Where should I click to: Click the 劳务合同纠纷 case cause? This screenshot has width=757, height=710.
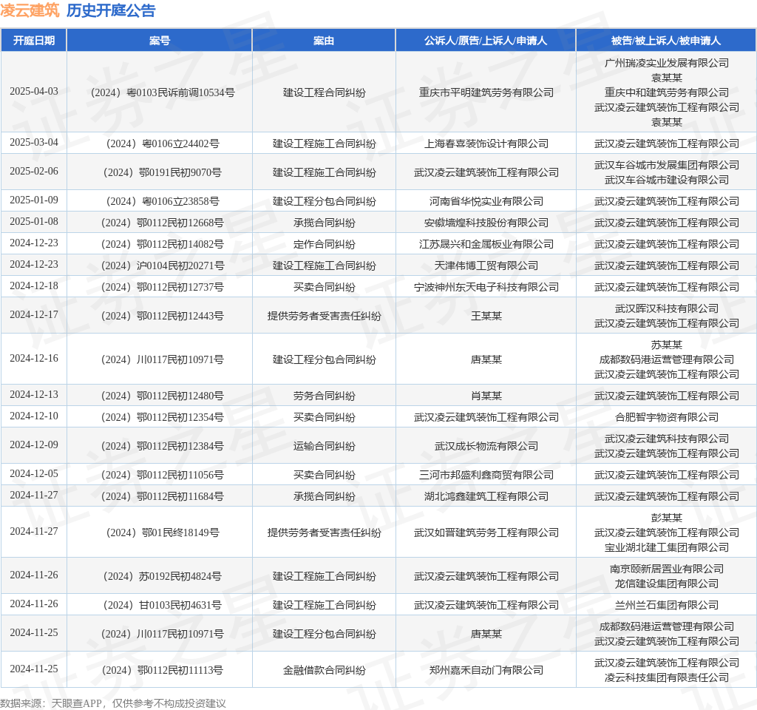[x=324, y=396]
